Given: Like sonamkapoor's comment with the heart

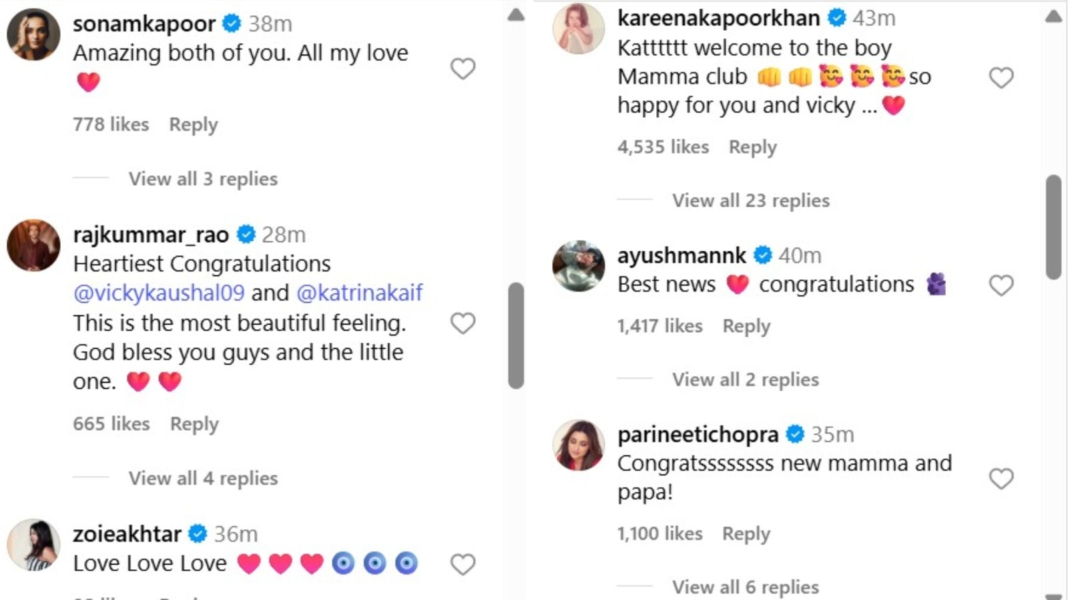Looking at the screenshot, I should (463, 68).
